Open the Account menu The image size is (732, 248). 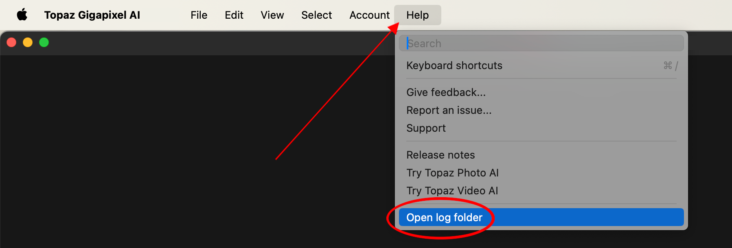pos(369,15)
